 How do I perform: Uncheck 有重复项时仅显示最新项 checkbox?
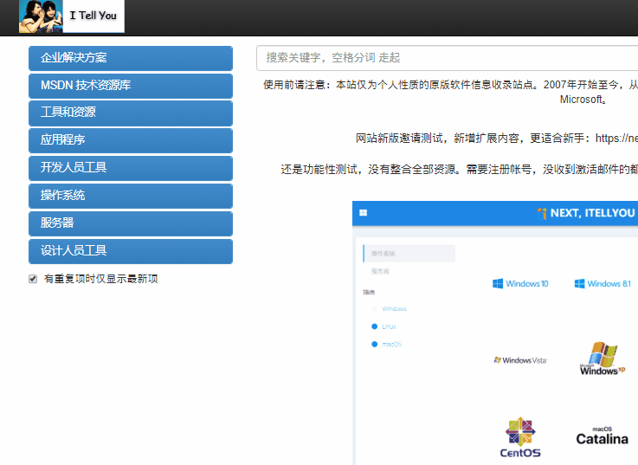tap(33, 279)
